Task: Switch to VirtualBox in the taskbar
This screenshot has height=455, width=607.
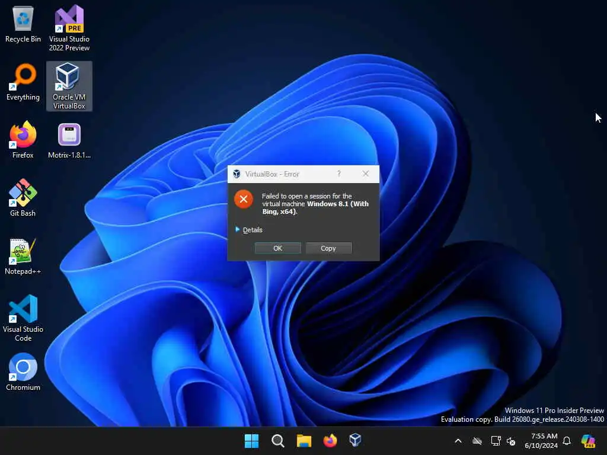Action: [x=356, y=441]
